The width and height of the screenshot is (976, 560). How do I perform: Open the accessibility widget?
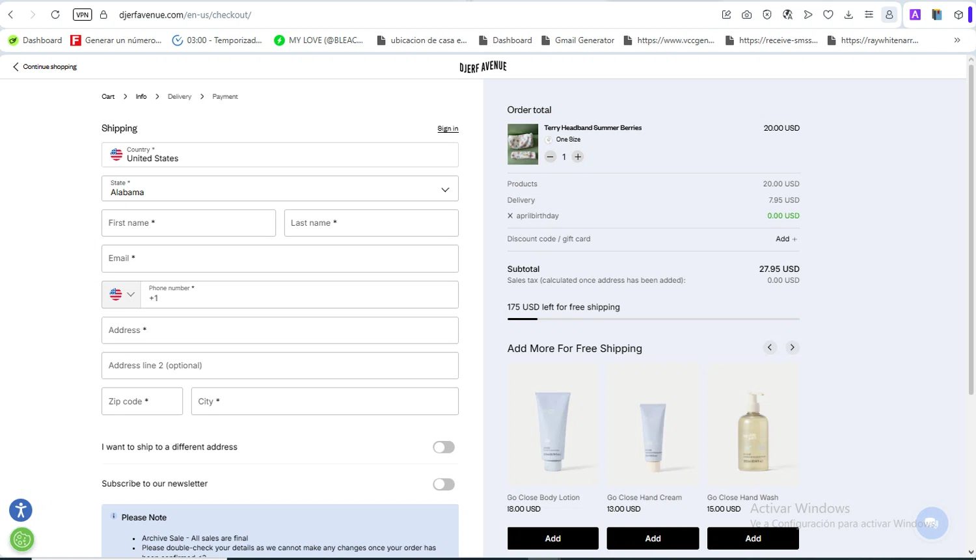[21, 511]
